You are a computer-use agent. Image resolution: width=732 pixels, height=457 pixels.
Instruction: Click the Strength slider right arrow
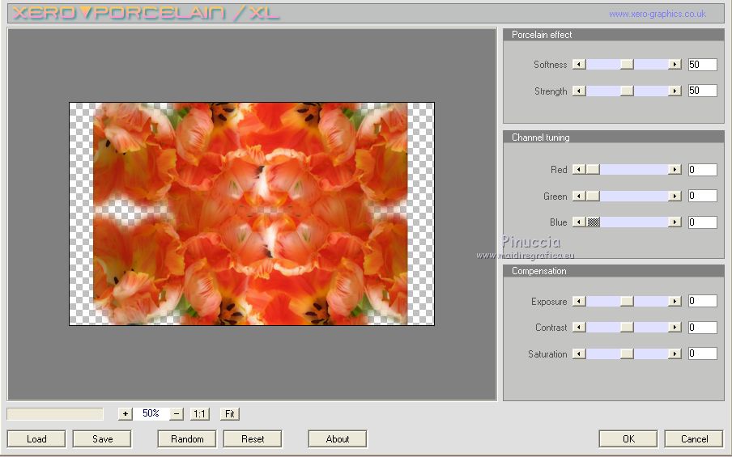pos(675,91)
